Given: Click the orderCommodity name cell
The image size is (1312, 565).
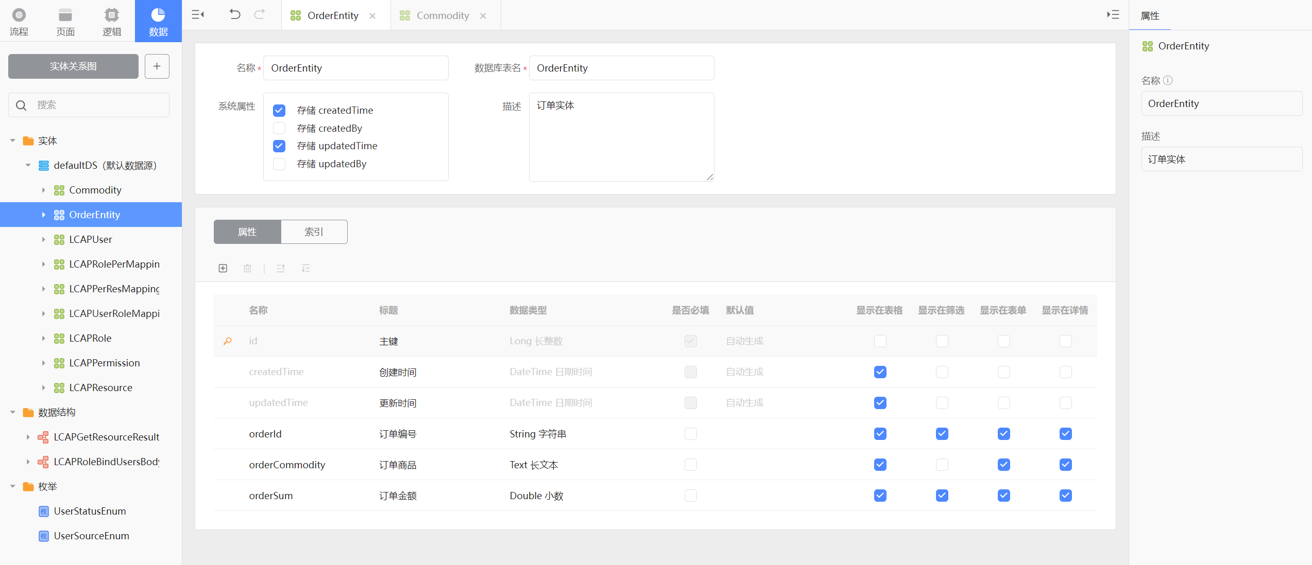Looking at the screenshot, I should [x=287, y=465].
